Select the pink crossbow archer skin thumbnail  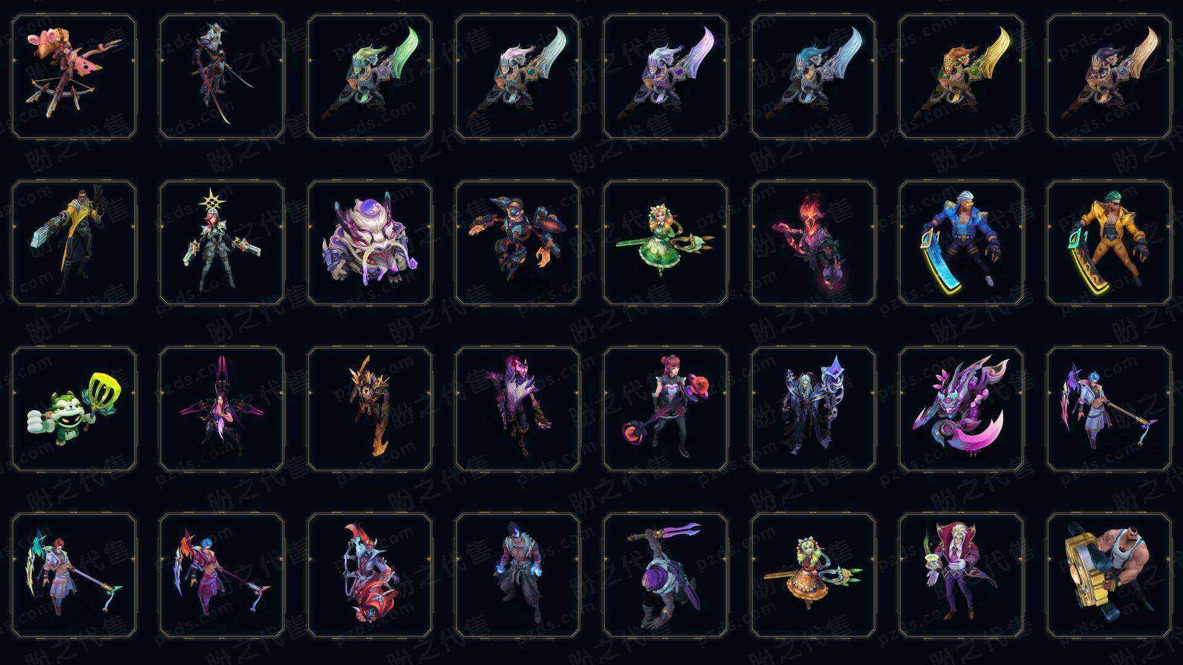[x=74, y=77]
